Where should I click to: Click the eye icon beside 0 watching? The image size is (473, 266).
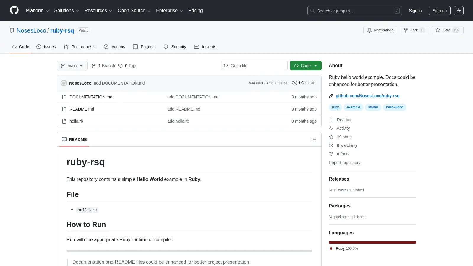pos(331,145)
